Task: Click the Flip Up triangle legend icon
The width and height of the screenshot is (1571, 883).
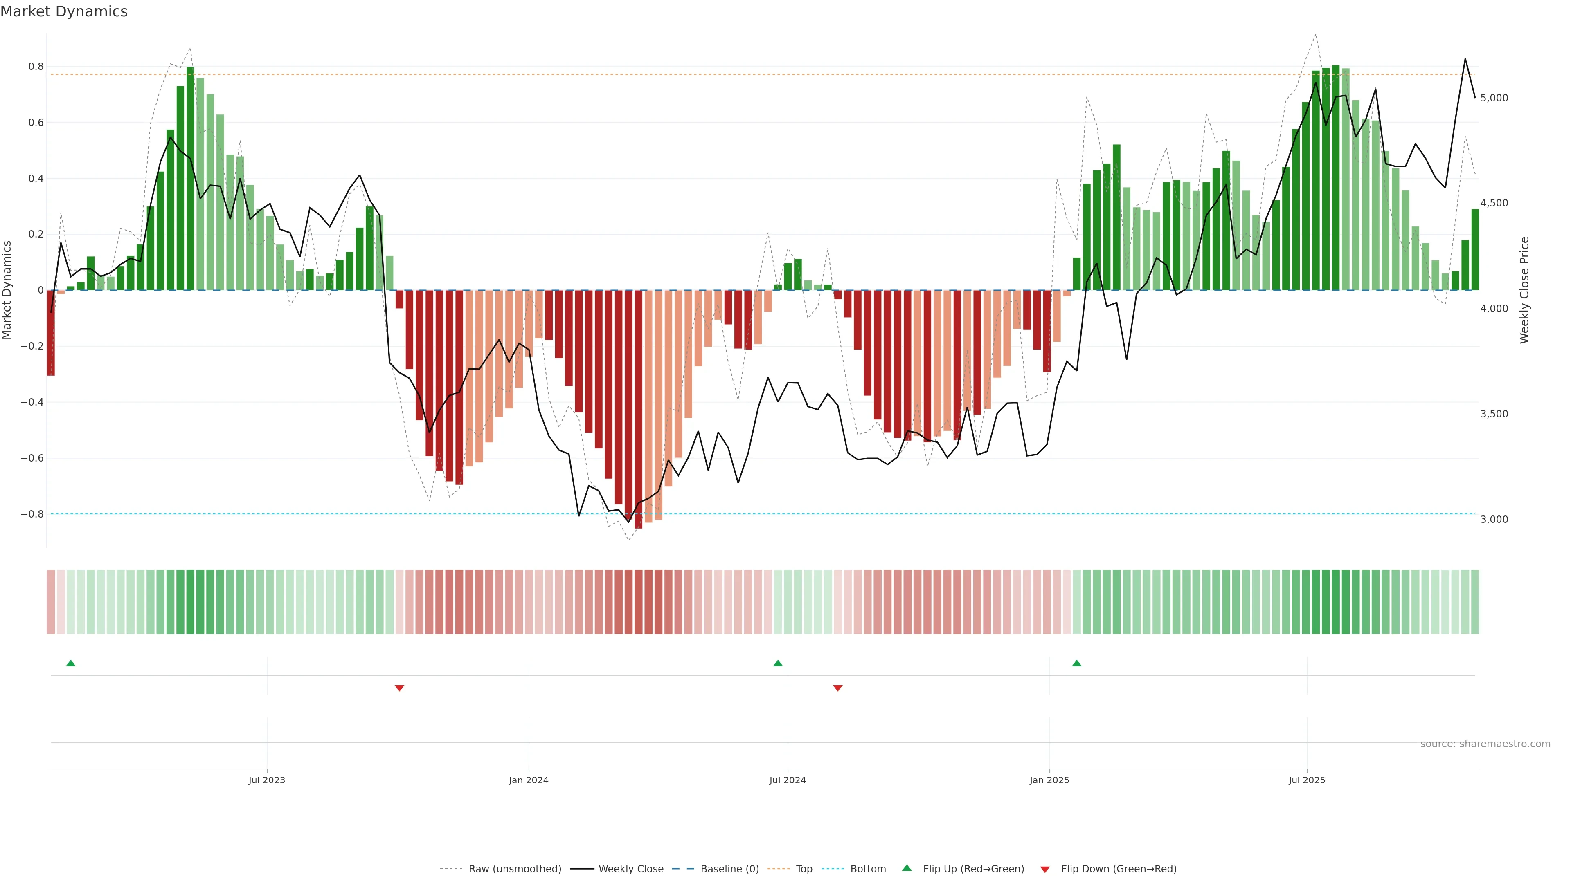Action: (907, 868)
